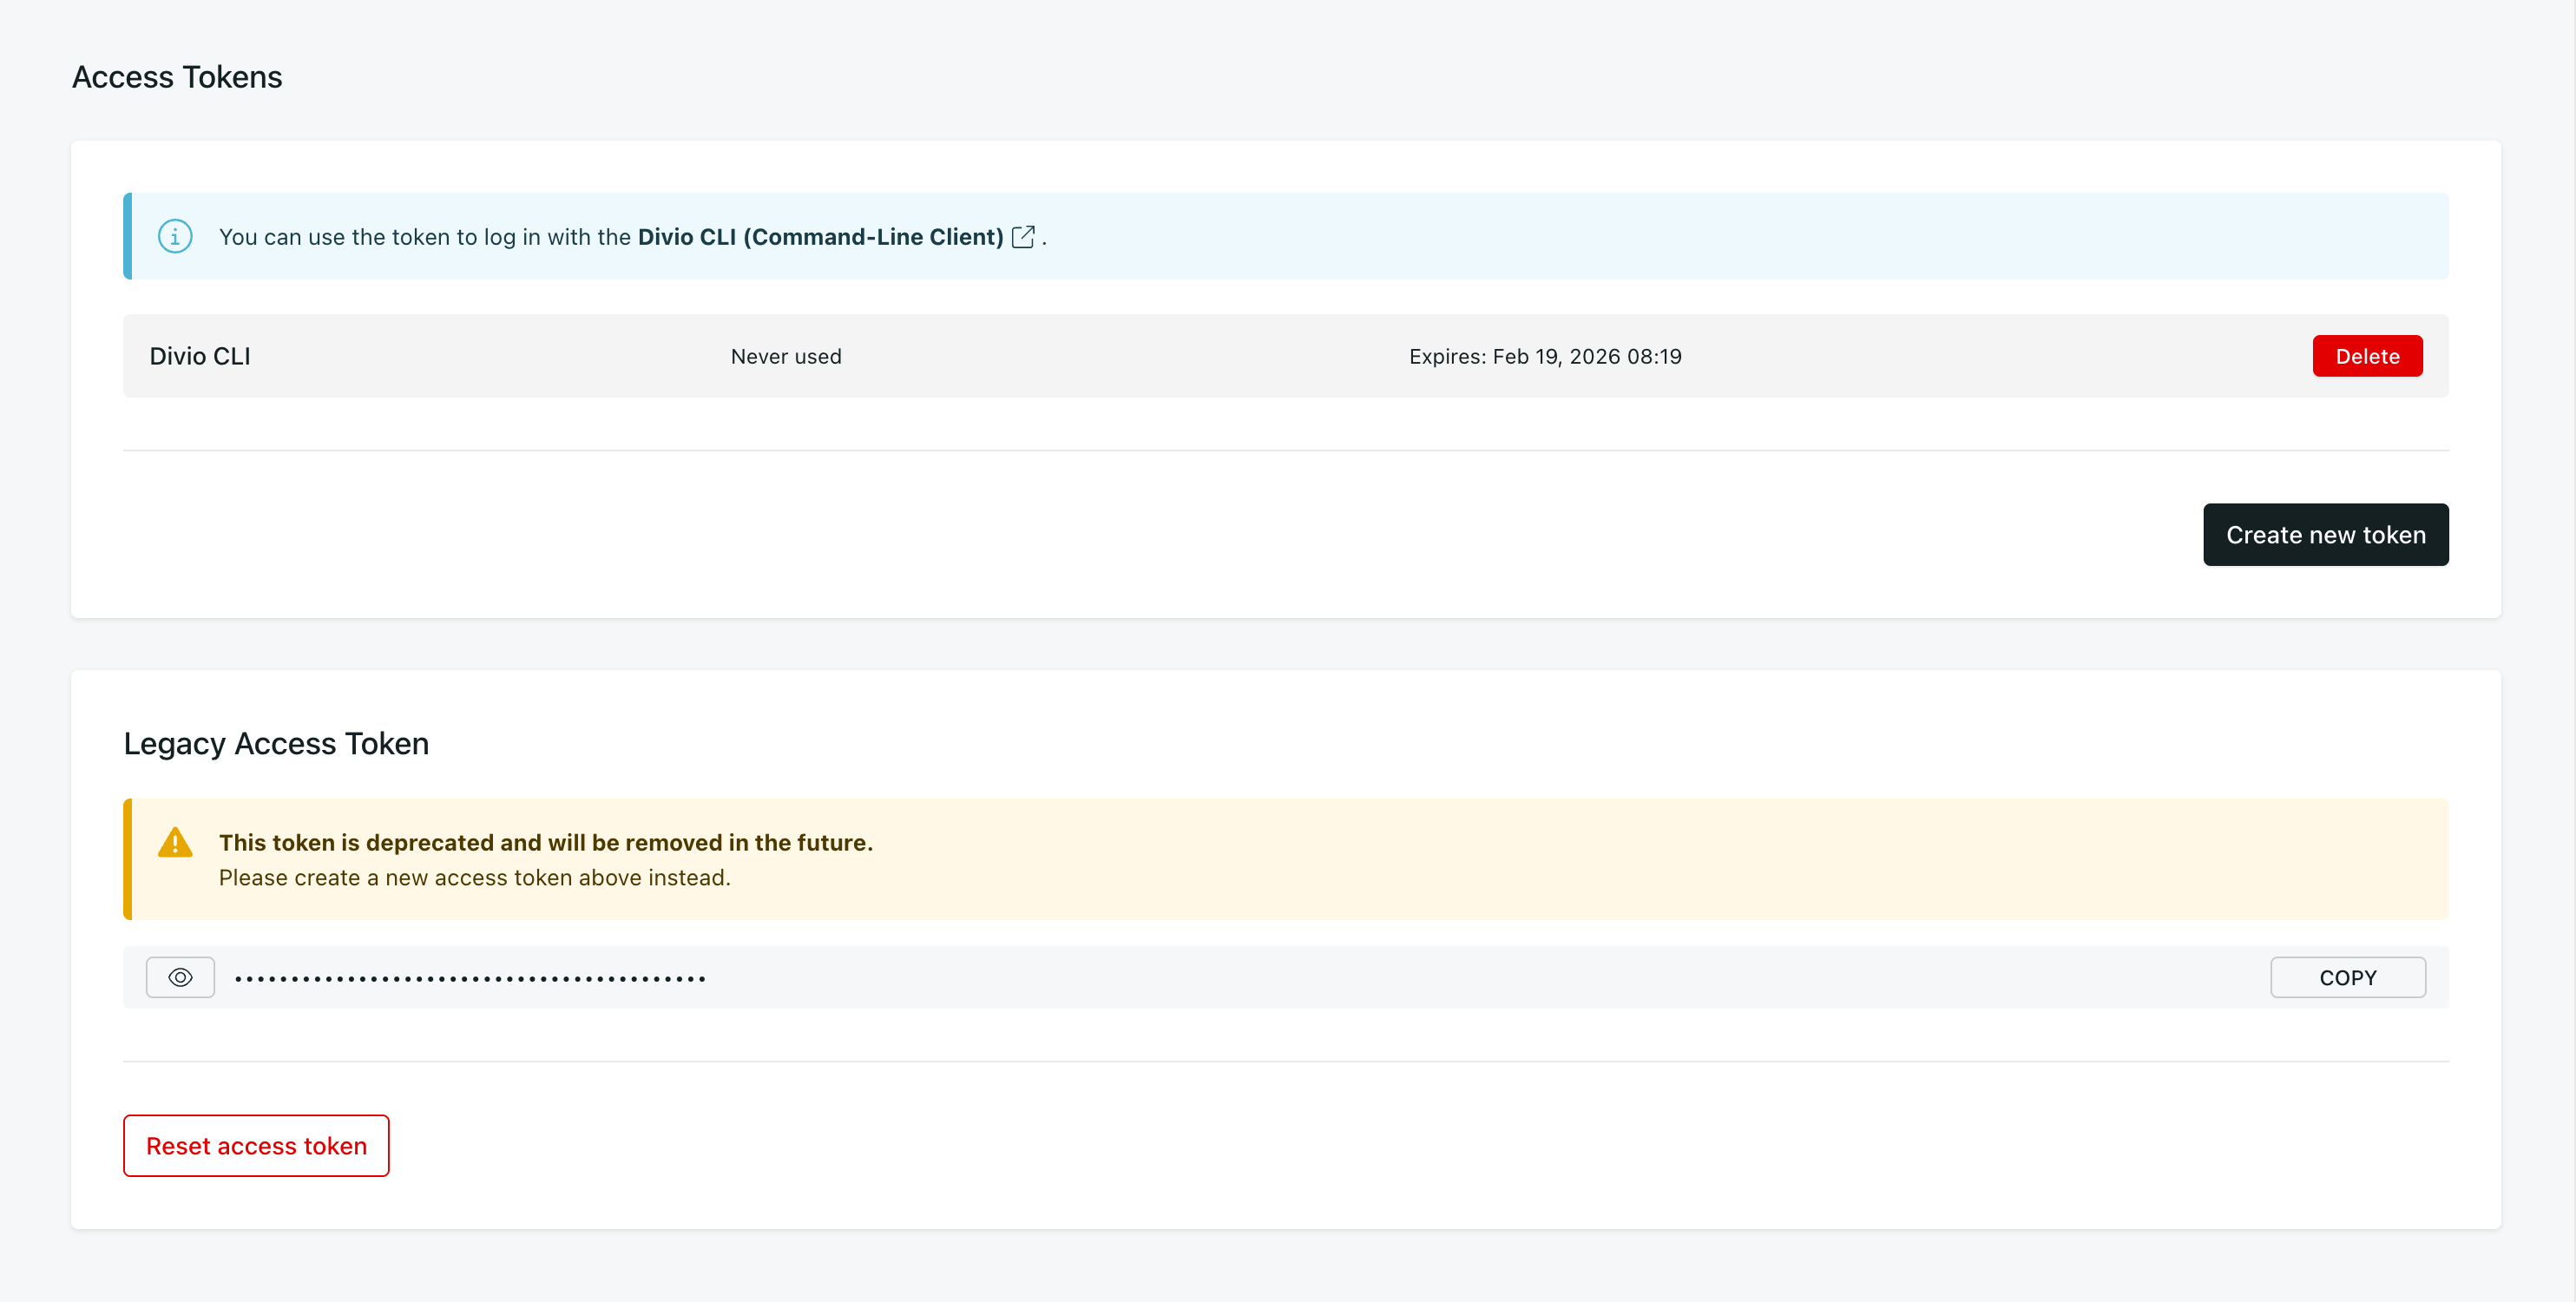The width and height of the screenshot is (2576, 1302).
Task: Click the yellow warning triangle icon
Action: (175, 843)
